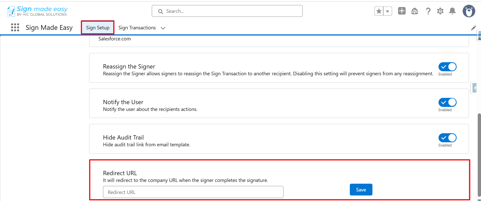Image resolution: width=481 pixels, height=201 pixels.
Task: Click the Favorites star icon
Action: [379, 11]
